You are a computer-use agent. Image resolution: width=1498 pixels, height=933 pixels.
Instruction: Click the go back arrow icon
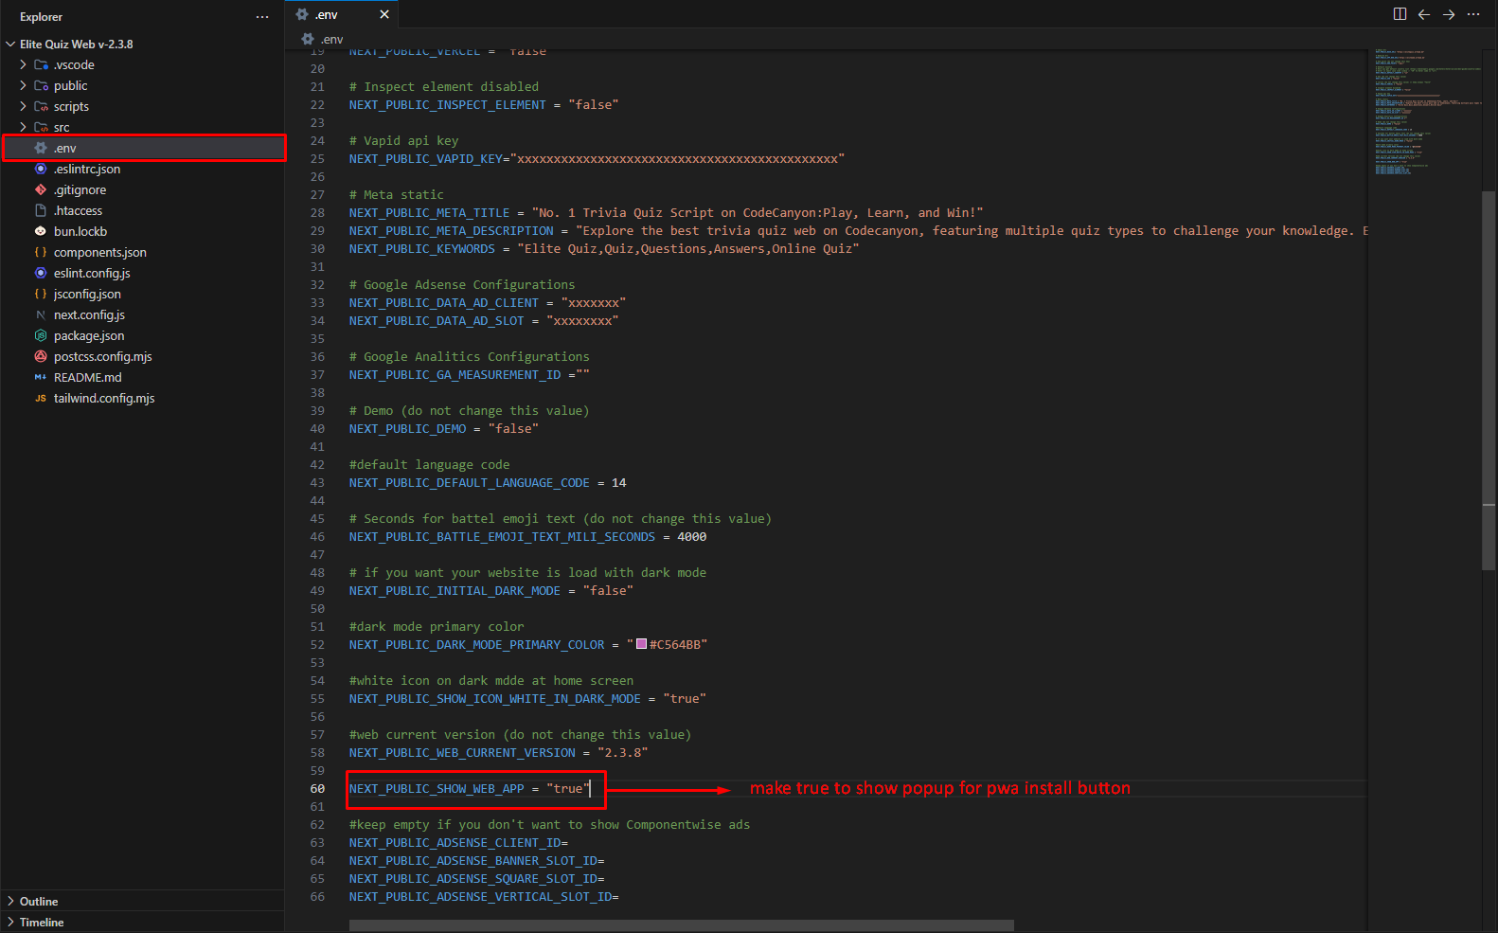coord(1424,14)
